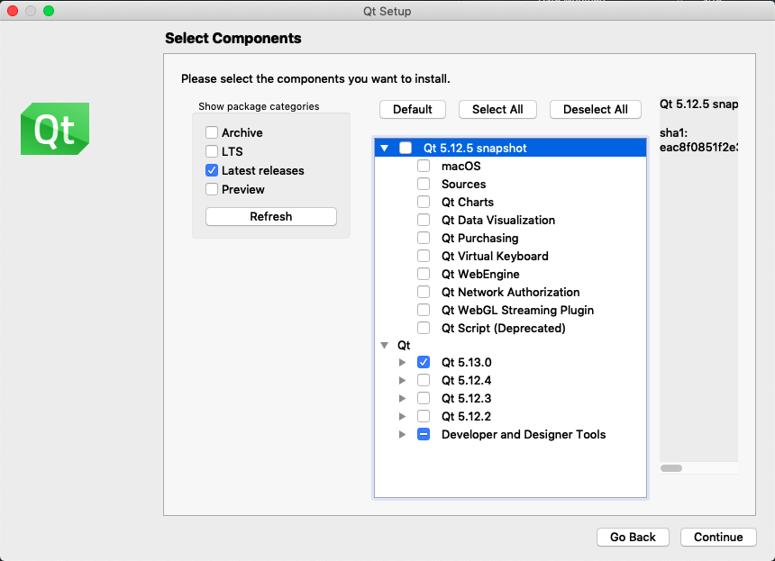Select Qt 5.12.4 version checkbox
Screen dimensions: 775x561
point(424,380)
